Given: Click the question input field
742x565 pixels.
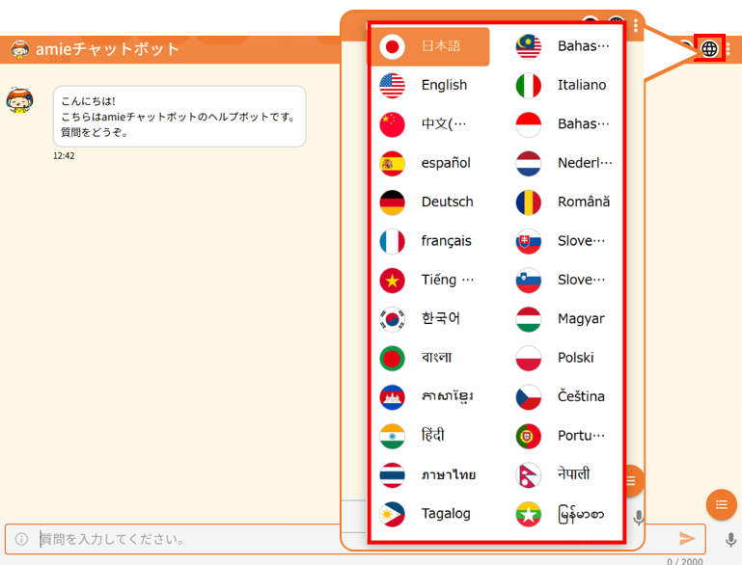Looking at the screenshot, I should (193, 539).
